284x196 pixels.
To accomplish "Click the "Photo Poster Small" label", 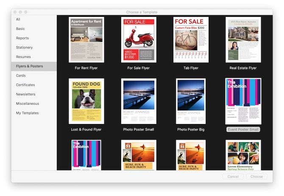I will [139, 130].
